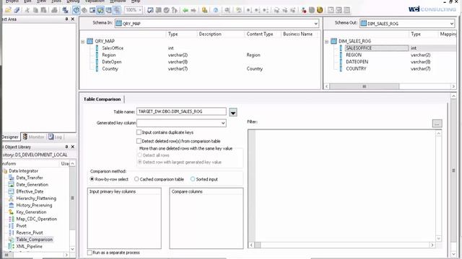Viewport: 462px width, 259px height.
Task: Select the Map_CDC_Operation transform icon
Action: tap(12, 219)
